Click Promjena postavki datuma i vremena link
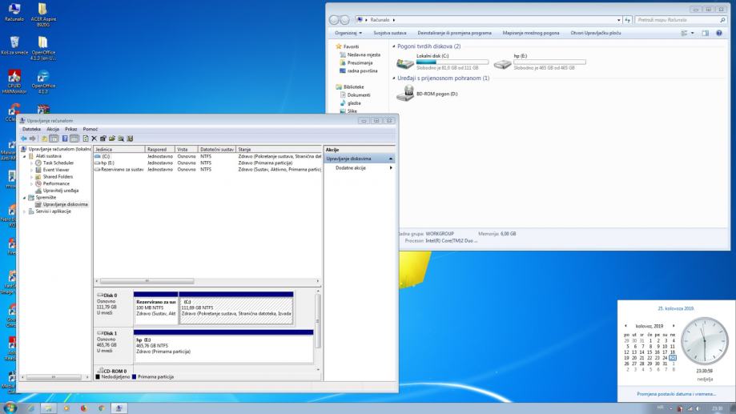Image resolution: width=736 pixels, height=414 pixels. [676, 393]
